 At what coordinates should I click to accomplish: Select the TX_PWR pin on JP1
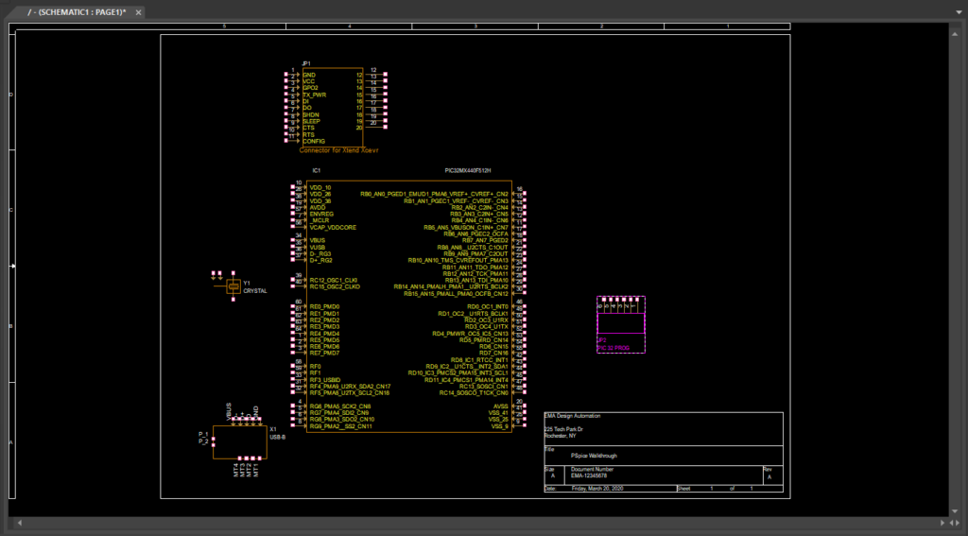tap(314, 95)
